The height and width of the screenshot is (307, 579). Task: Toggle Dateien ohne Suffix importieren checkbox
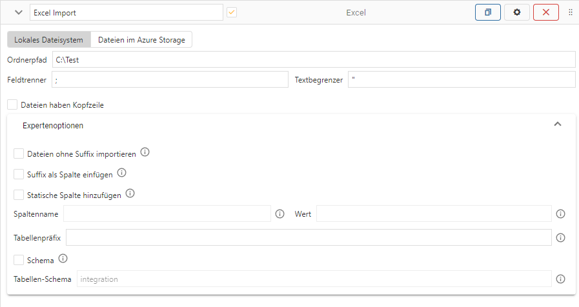19,153
